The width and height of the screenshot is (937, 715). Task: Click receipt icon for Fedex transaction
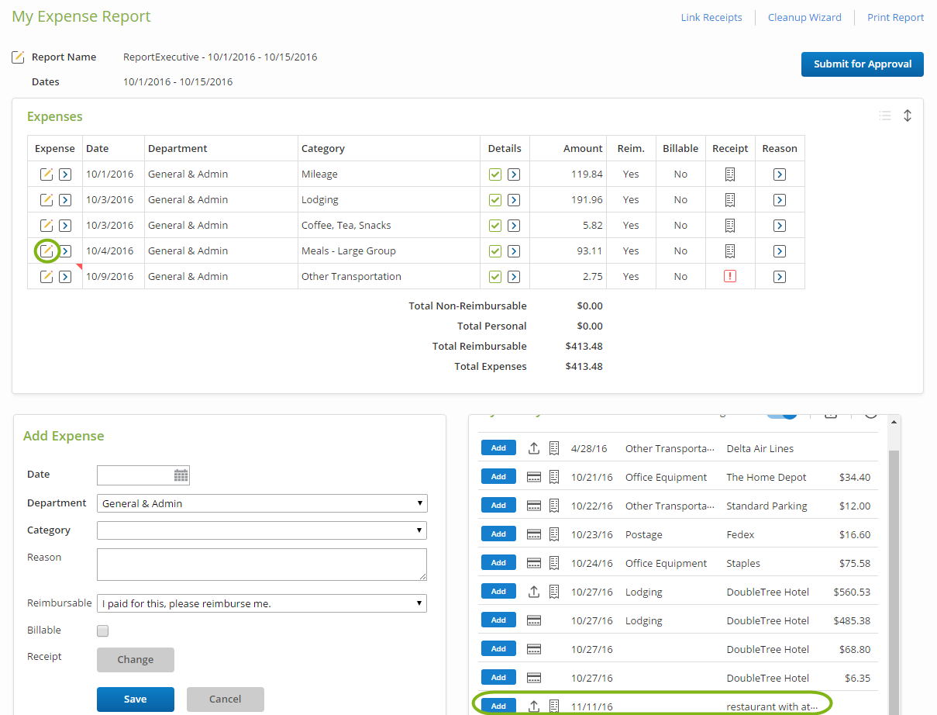click(x=554, y=534)
